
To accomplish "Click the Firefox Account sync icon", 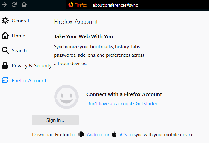I will (x=5, y=80).
